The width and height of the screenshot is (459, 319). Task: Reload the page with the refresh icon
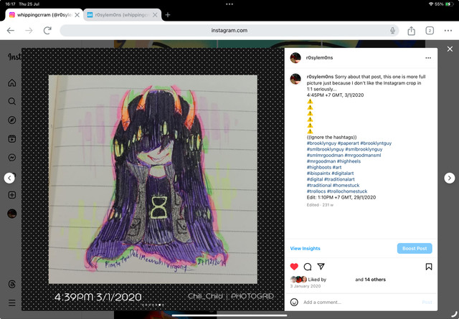pos(47,30)
